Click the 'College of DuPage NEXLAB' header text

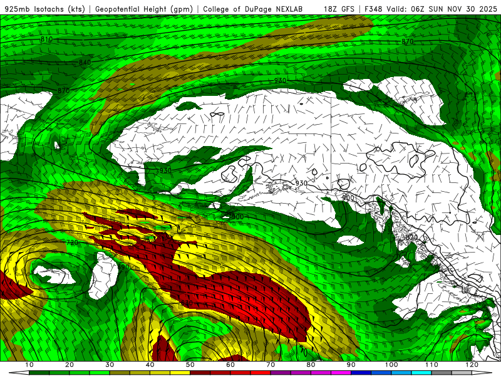(252, 9)
